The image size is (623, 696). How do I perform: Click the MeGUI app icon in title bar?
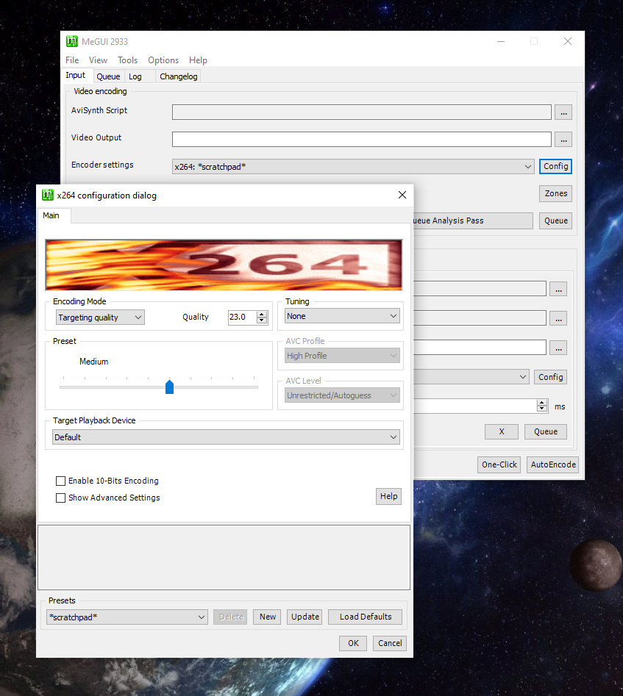(x=72, y=41)
